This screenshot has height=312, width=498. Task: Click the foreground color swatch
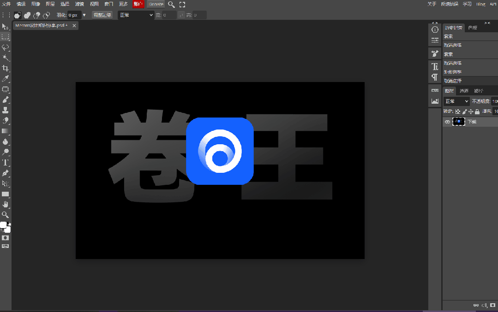tap(3, 225)
